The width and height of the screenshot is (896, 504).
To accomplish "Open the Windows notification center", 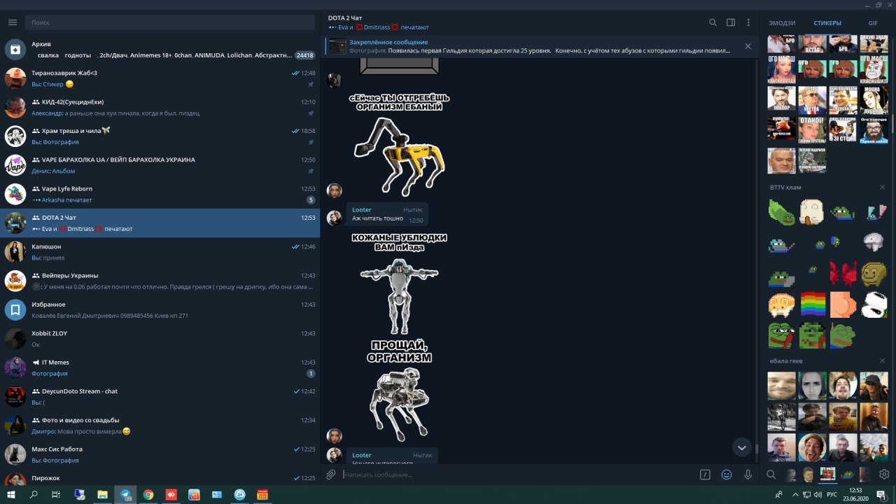I will [x=882, y=494].
